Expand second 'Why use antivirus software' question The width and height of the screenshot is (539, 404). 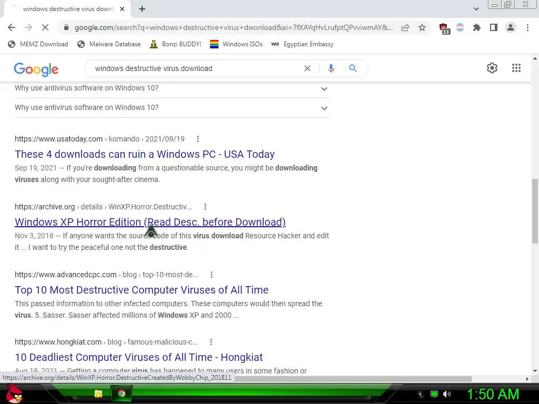[x=173, y=108]
